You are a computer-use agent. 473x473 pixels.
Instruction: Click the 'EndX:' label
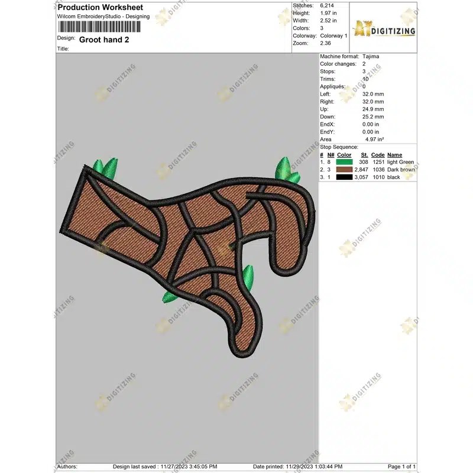click(x=327, y=124)
